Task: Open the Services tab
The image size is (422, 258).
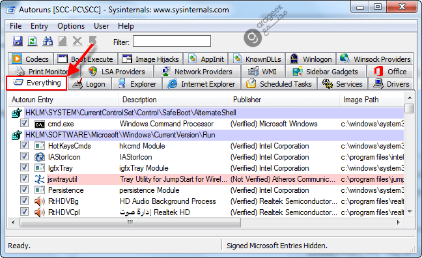Action: coord(342,84)
